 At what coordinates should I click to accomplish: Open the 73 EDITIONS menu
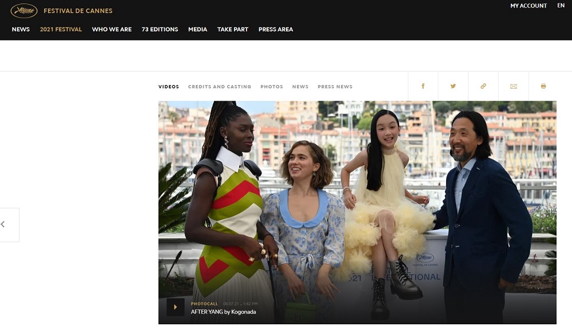click(x=161, y=29)
